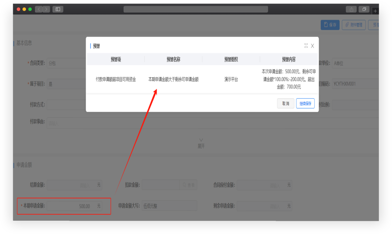Click the 合同应付金额 input field
This screenshot has height=234, width=392.
click(x=264, y=185)
